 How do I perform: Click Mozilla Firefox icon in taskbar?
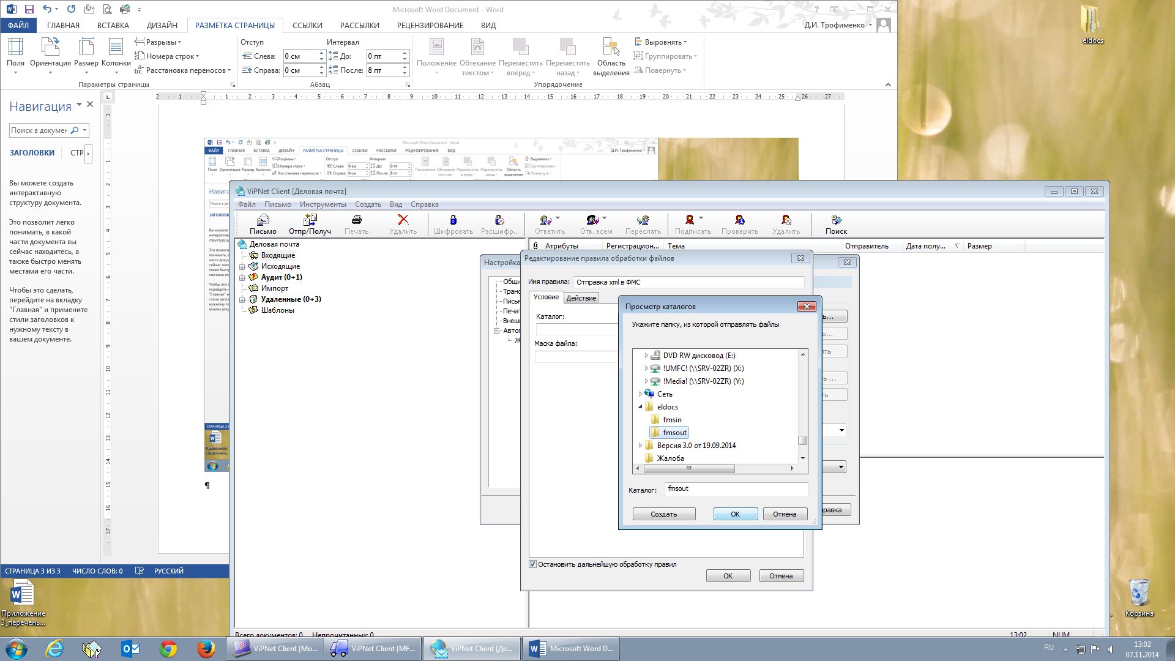(x=206, y=649)
